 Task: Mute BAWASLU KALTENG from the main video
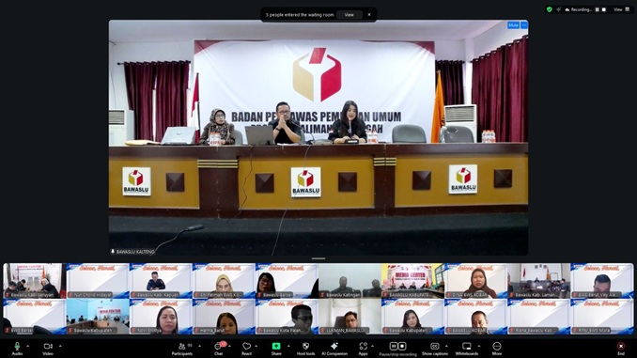point(513,25)
